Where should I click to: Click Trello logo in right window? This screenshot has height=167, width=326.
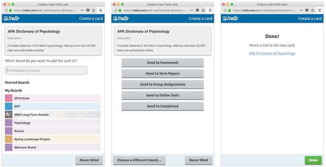231,18
